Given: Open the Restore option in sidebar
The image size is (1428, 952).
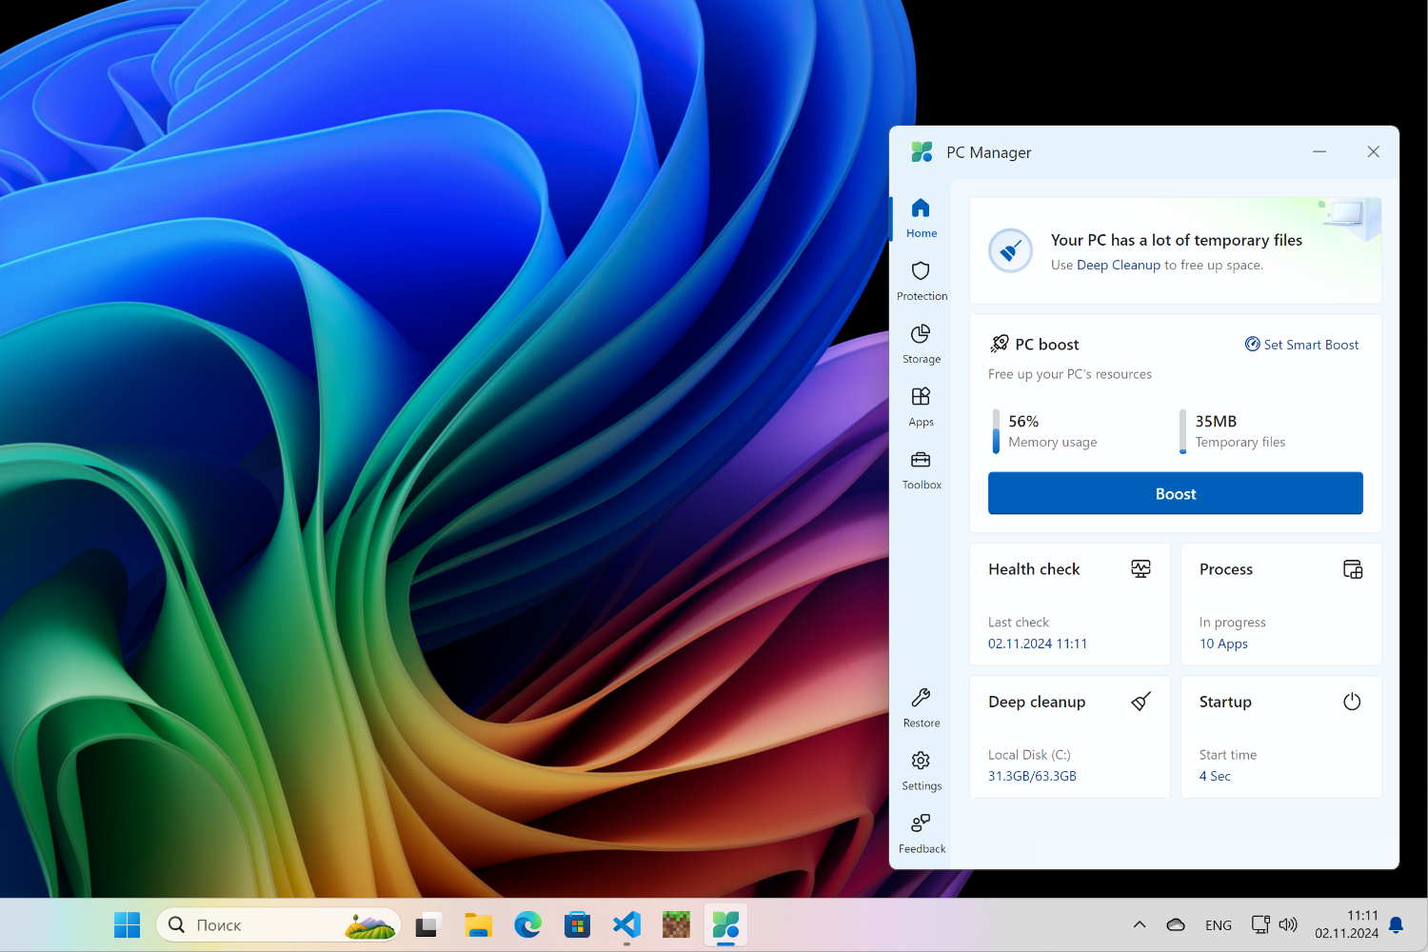Looking at the screenshot, I should pyautogui.click(x=921, y=707).
